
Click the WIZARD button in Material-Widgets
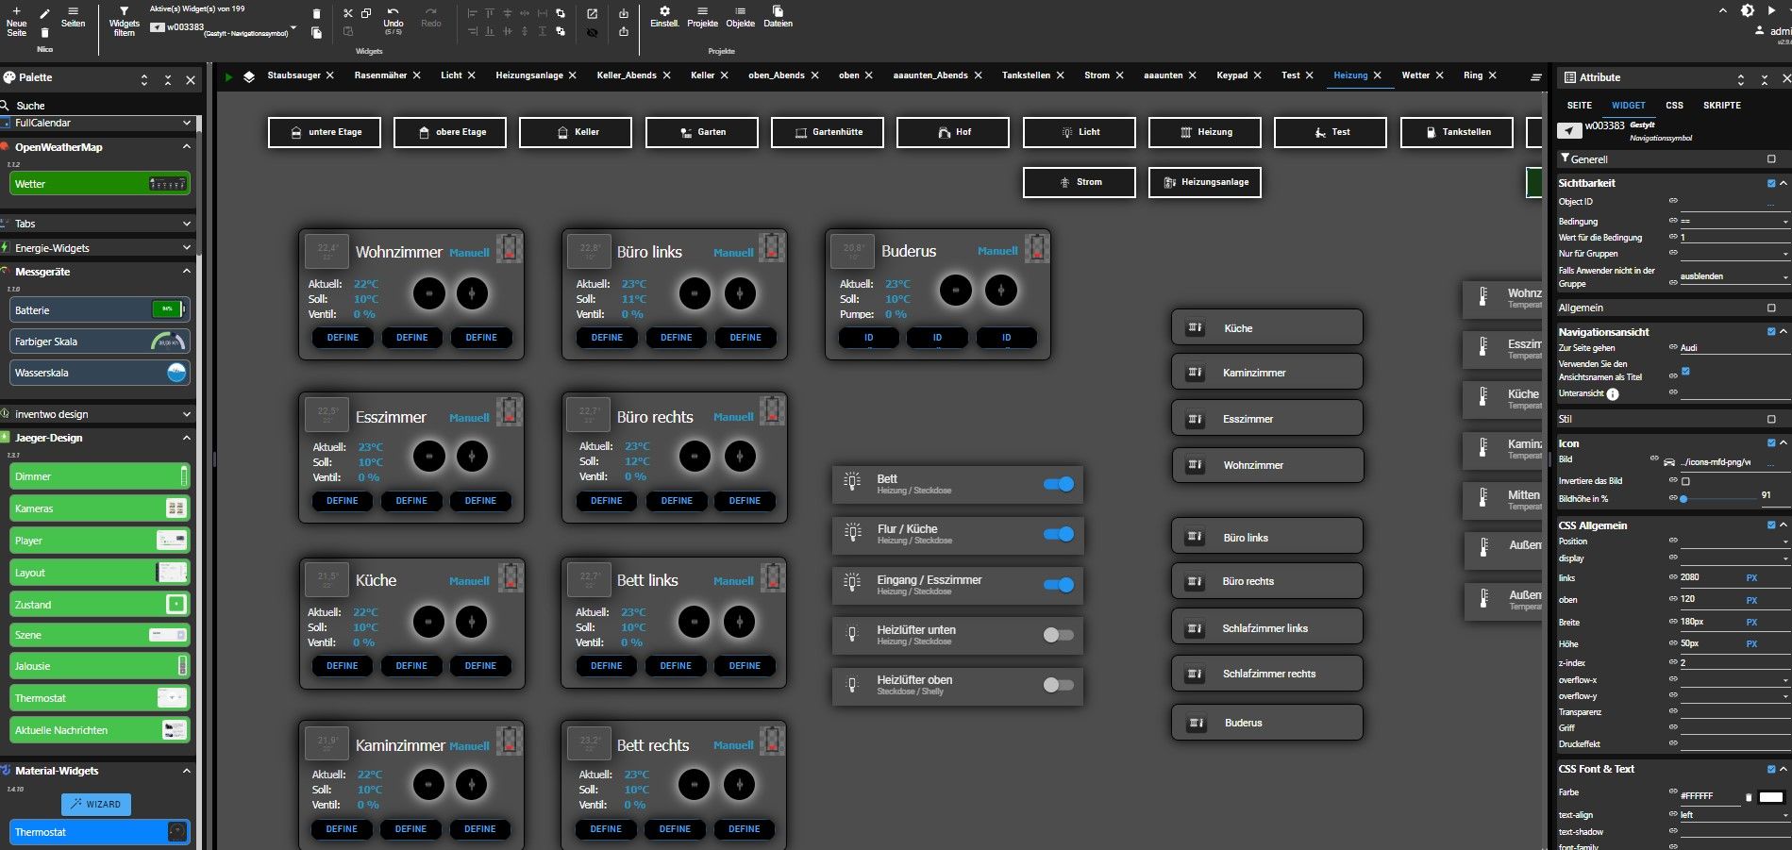click(x=96, y=804)
